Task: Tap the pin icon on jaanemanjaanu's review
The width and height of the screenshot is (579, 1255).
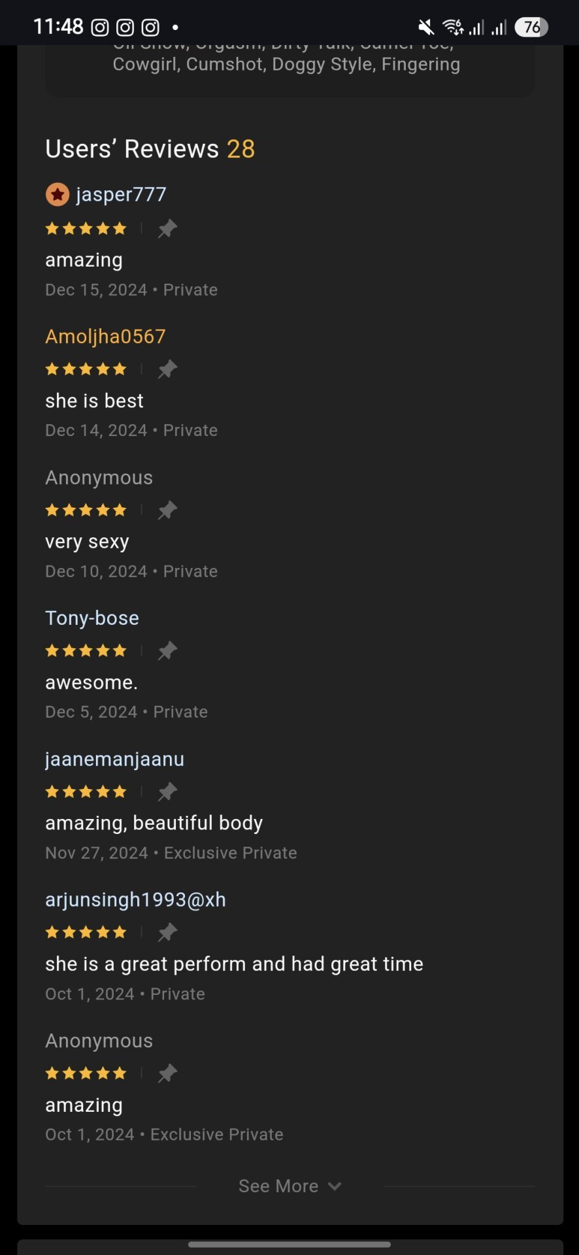Action: [x=167, y=792]
